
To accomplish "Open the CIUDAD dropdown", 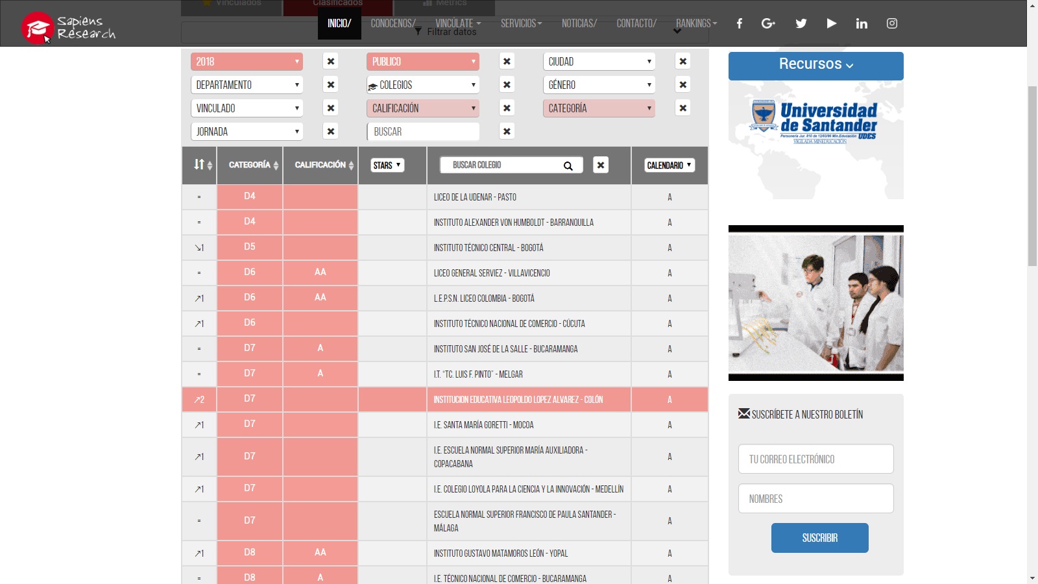I will (x=599, y=62).
